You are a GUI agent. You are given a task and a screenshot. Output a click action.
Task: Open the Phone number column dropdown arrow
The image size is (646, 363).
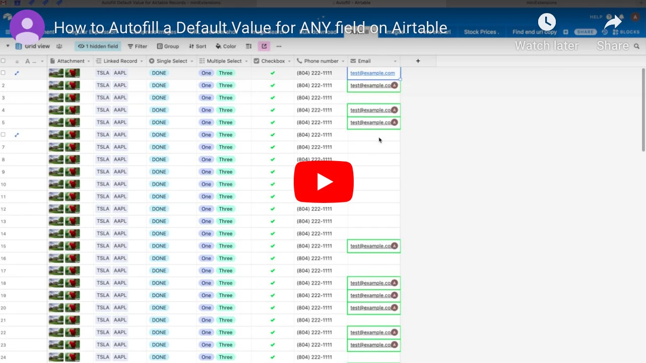coord(343,61)
